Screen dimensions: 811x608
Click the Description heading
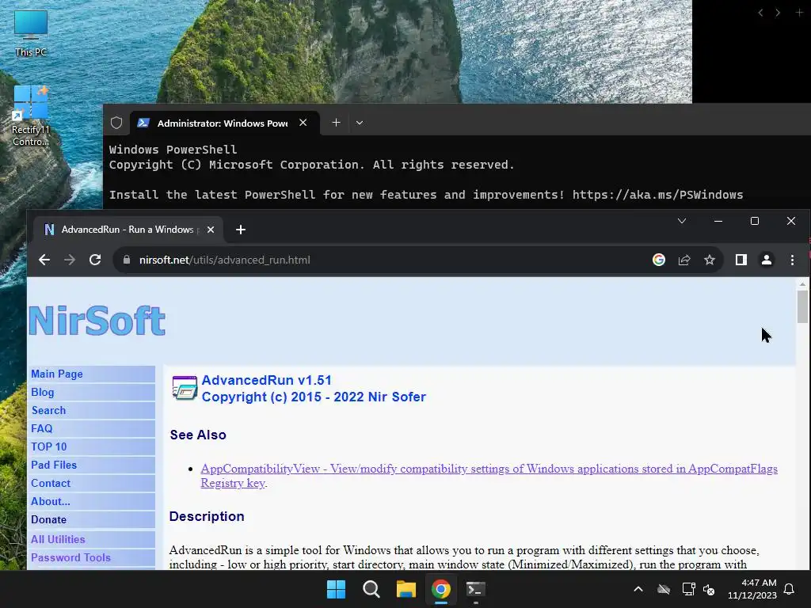click(207, 516)
